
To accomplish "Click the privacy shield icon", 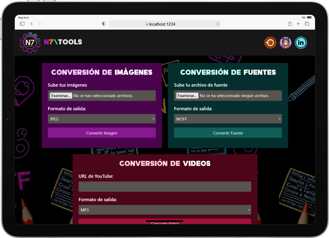I will pos(104,24).
